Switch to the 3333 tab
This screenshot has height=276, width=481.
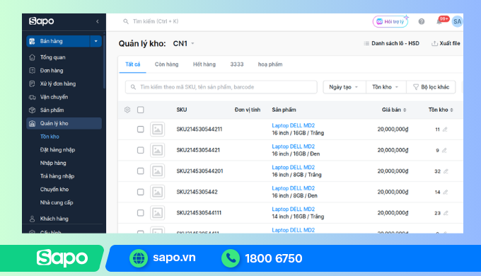click(237, 64)
